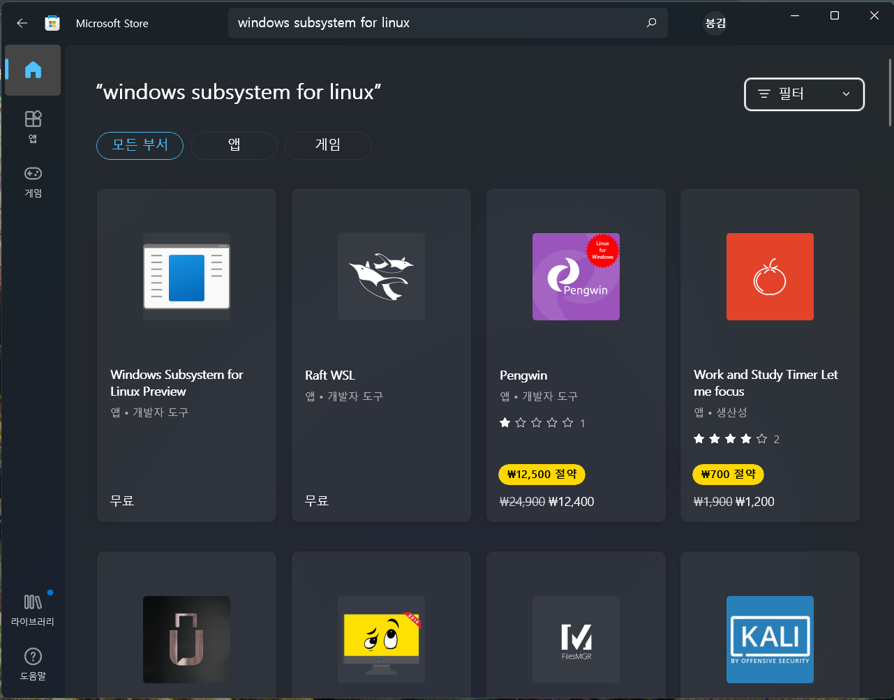The height and width of the screenshot is (700, 894).
Task: Click the Microsoft Store title text
Action: (112, 23)
